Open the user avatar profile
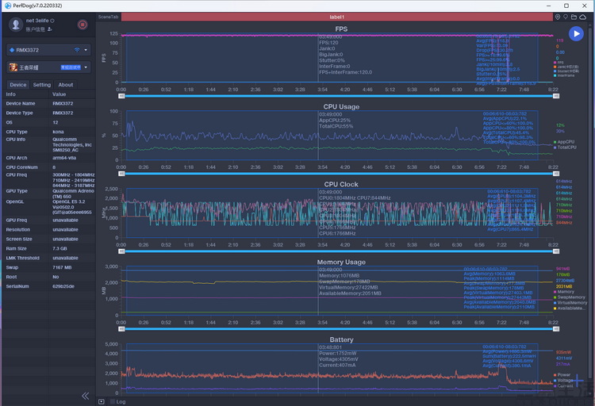The height and width of the screenshot is (406, 595). (16, 25)
